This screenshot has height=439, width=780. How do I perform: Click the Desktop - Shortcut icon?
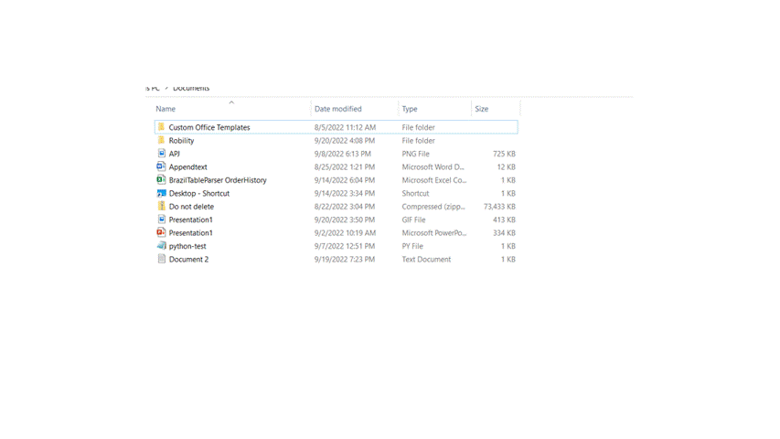click(161, 194)
